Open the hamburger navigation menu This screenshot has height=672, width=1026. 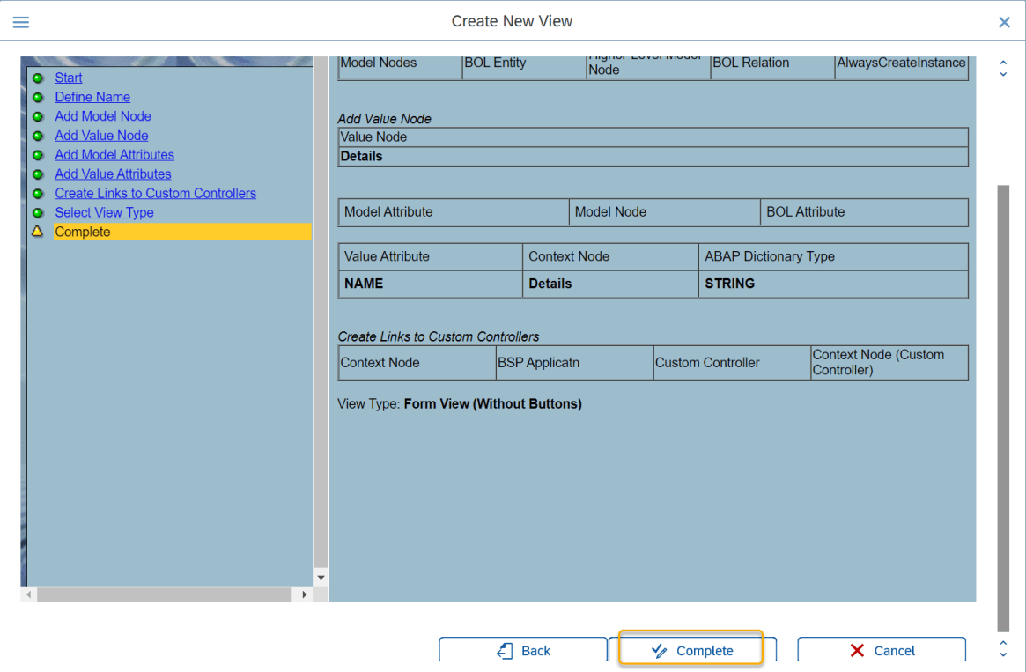pyautogui.click(x=20, y=22)
